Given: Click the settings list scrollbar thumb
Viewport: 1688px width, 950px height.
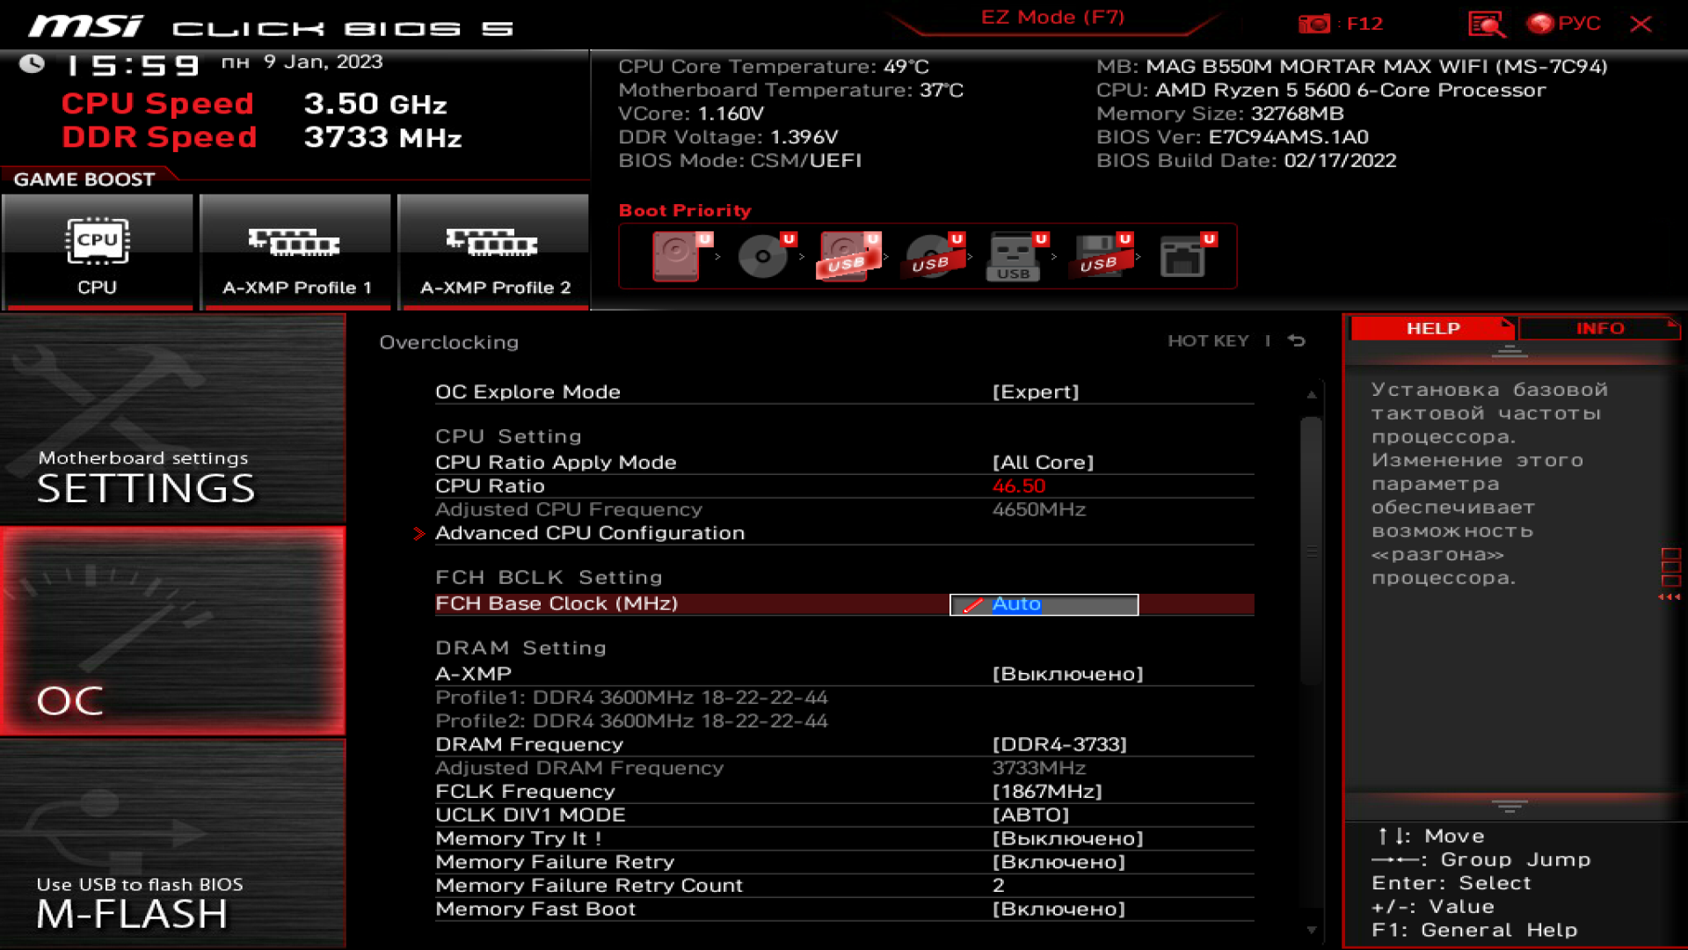Looking at the screenshot, I should tap(1311, 551).
